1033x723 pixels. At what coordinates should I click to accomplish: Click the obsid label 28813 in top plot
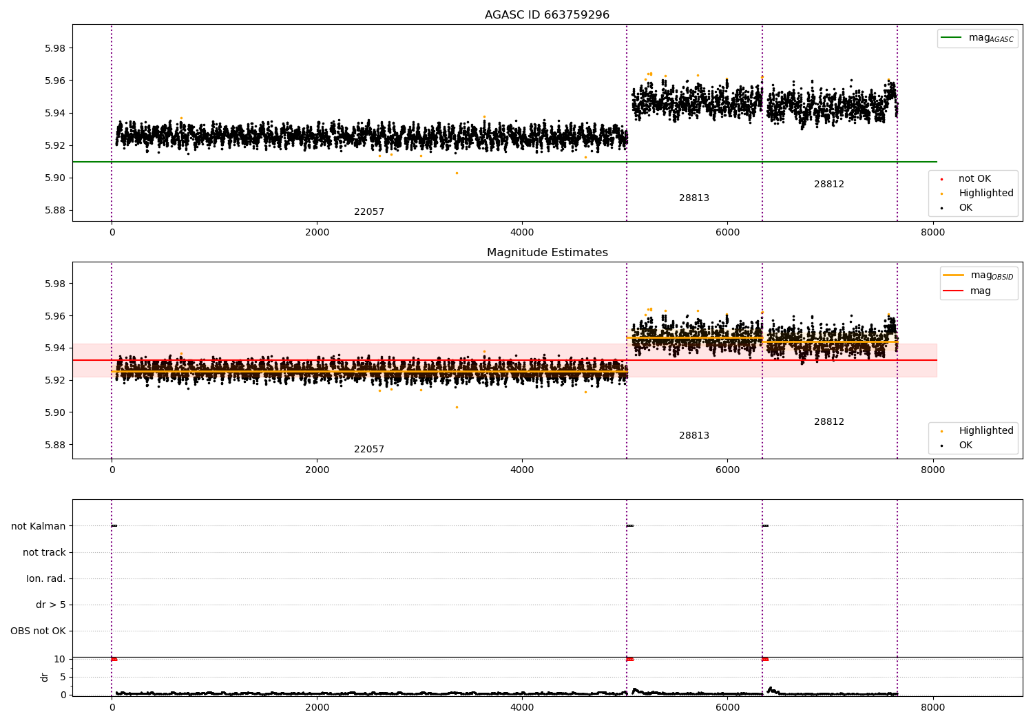point(694,198)
